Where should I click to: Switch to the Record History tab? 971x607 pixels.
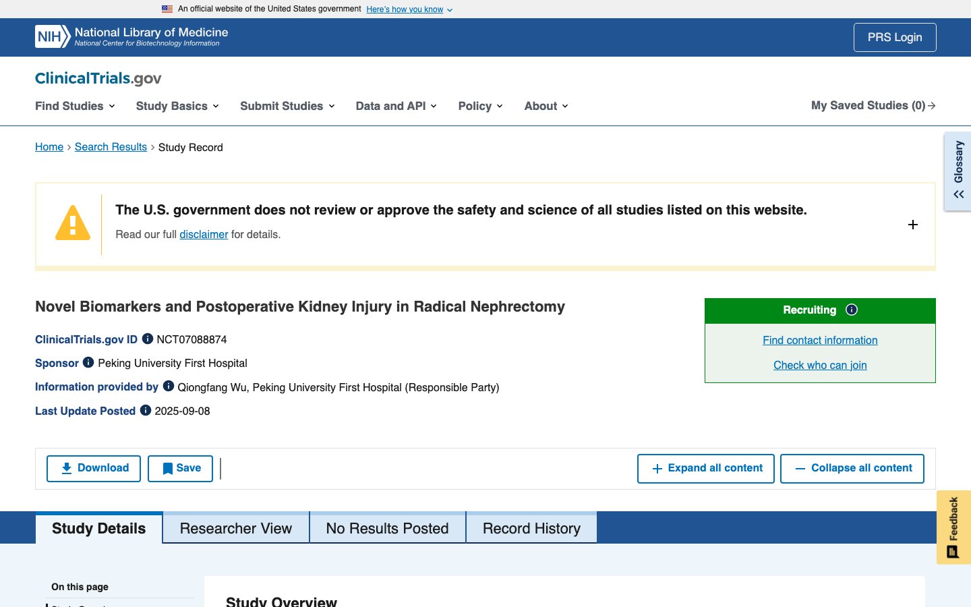(x=531, y=528)
